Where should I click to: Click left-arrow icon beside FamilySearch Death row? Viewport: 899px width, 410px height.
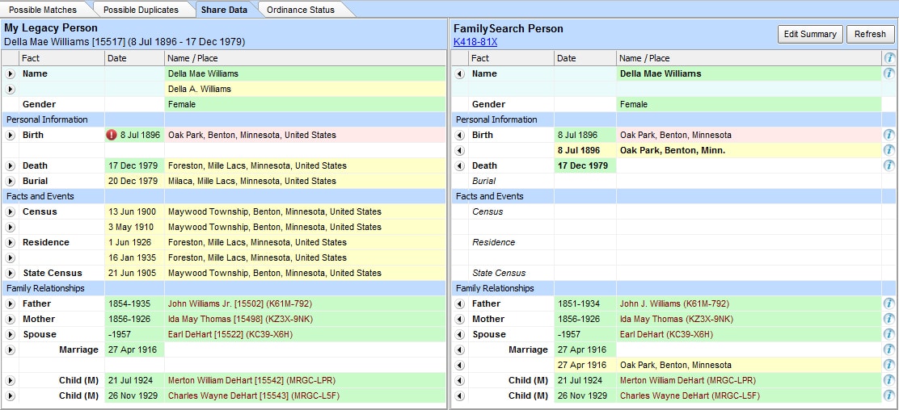[459, 165]
